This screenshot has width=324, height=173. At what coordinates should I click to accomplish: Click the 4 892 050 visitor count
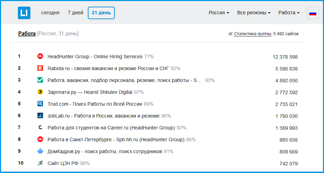[287, 81]
